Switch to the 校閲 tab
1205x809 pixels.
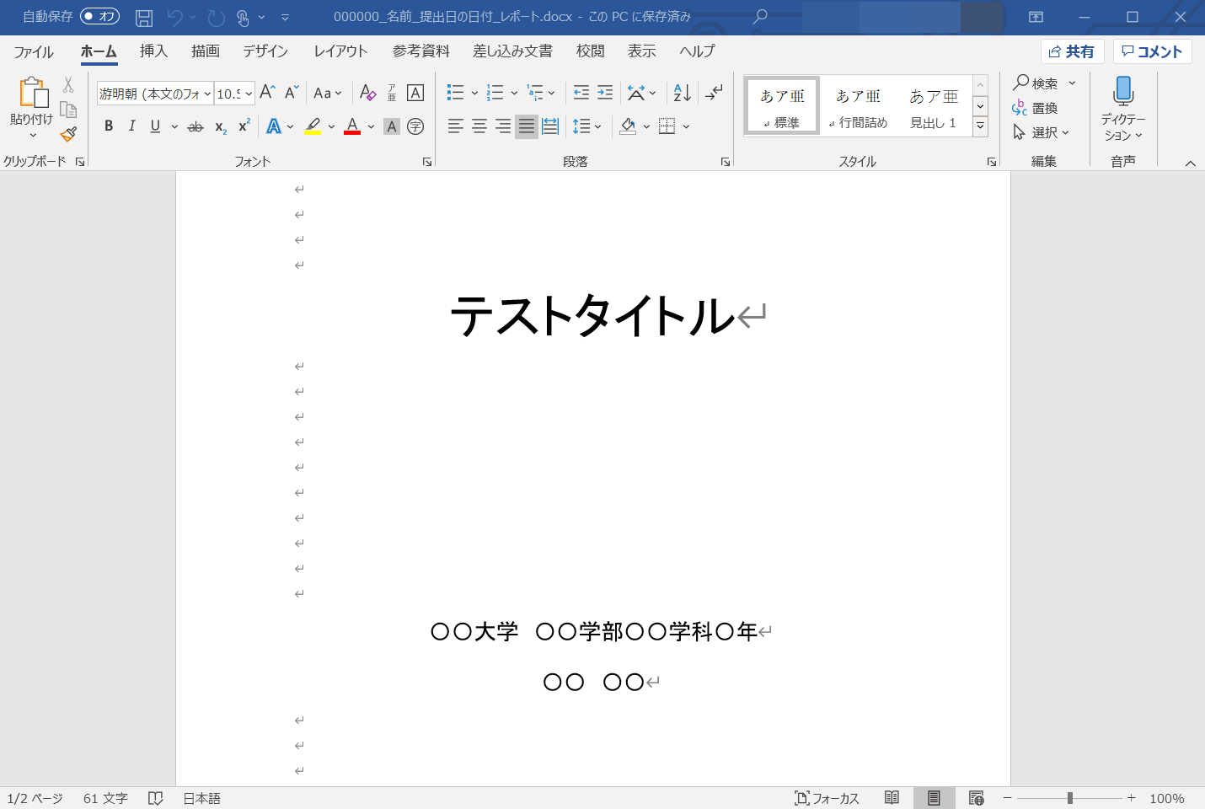590,51
